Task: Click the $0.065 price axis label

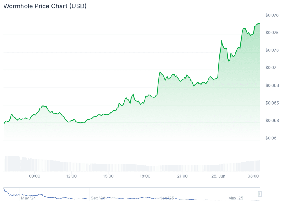Action: [271, 103]
